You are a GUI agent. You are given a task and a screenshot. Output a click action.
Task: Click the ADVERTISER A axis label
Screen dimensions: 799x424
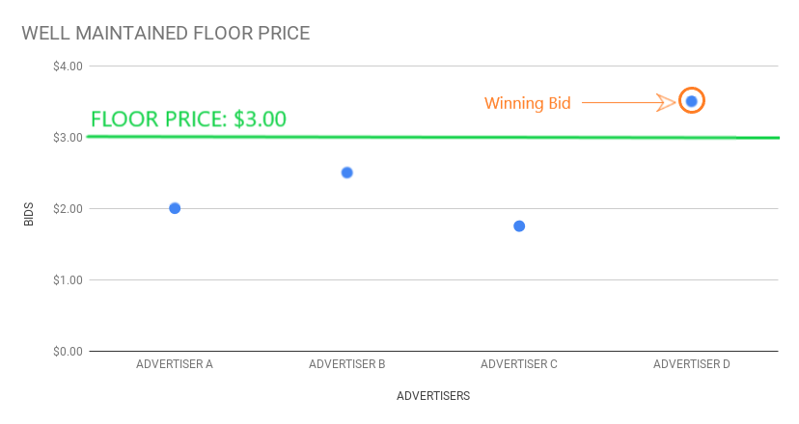pyautogui.click(x=175, y=364)
